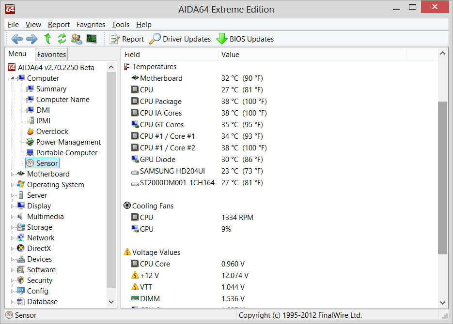
Task: Click the Back navigation arrow
Action: [17, 39]
